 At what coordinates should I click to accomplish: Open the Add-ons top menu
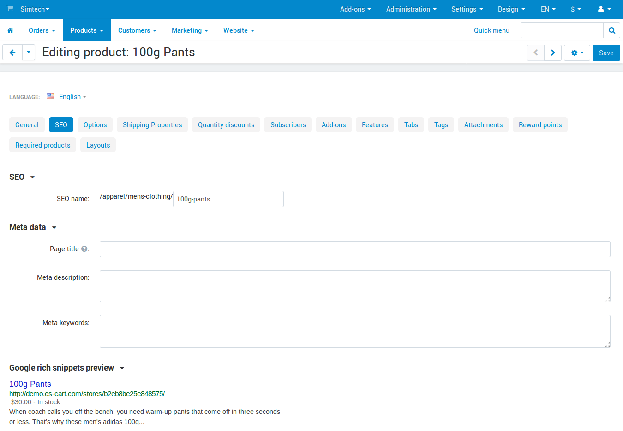pos(355,9)
